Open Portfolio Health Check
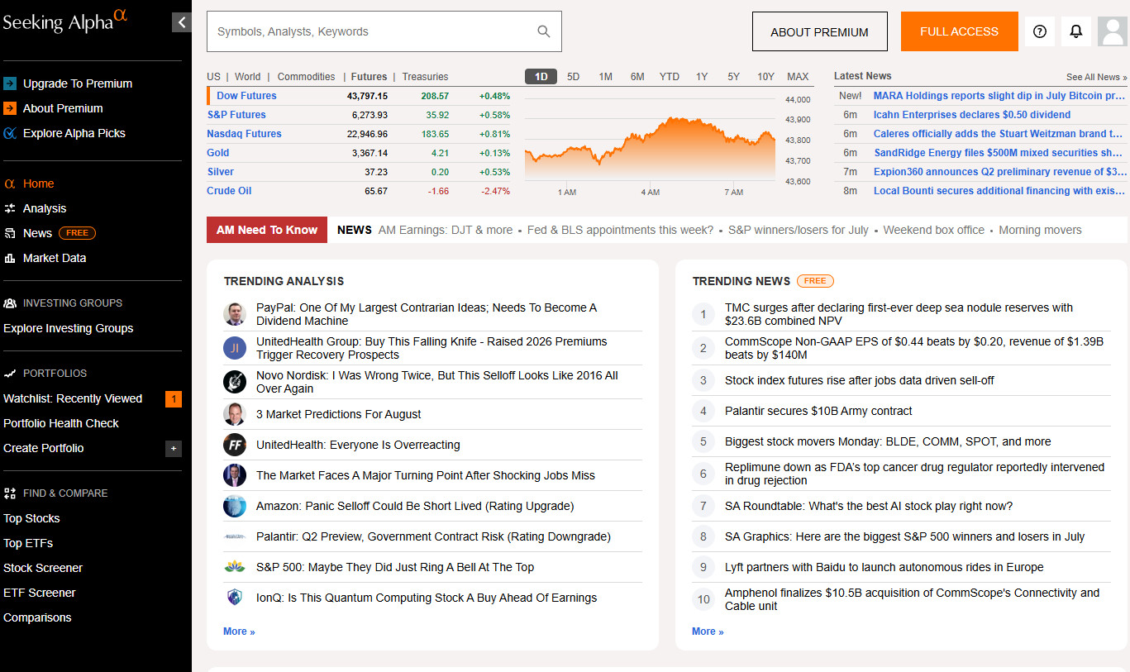This screenshot has width=1130, height=672. (61, 423)
